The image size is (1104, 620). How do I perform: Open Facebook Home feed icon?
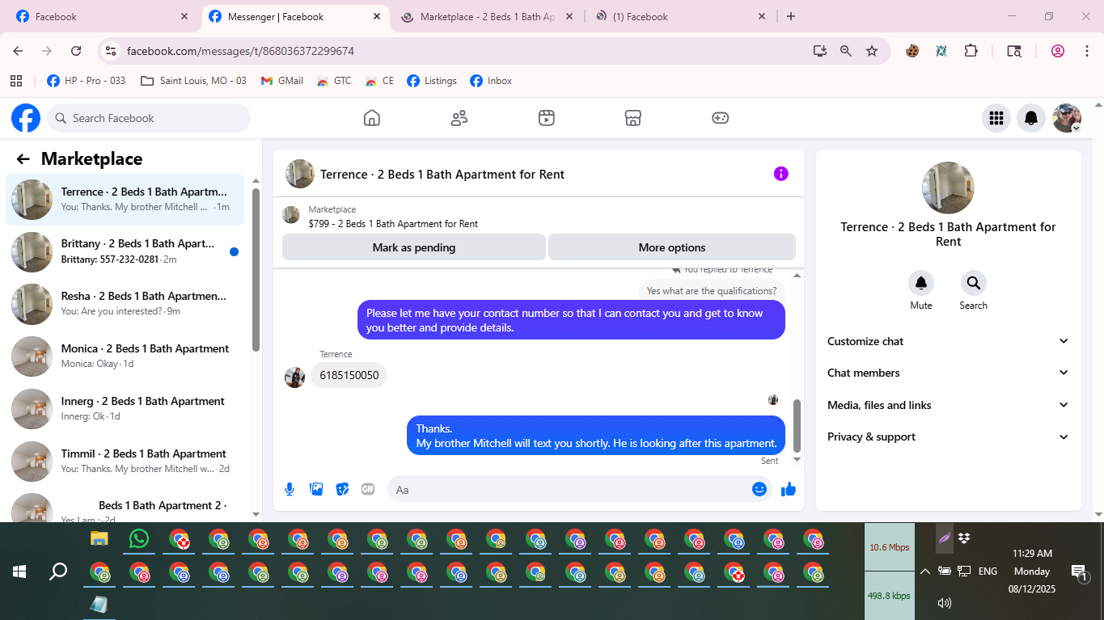click(x=371, y=118)
